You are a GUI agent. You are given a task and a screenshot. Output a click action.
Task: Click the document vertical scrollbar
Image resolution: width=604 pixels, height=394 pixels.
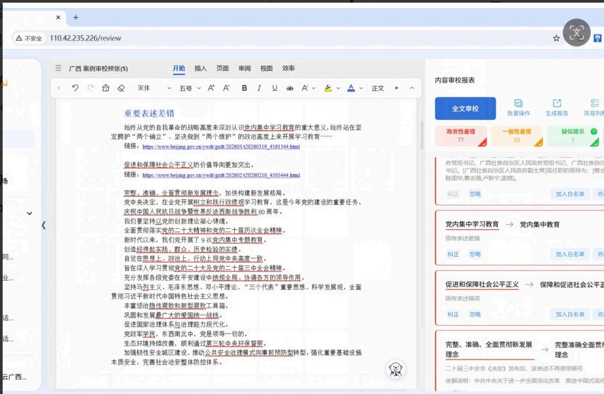[422, 135]
